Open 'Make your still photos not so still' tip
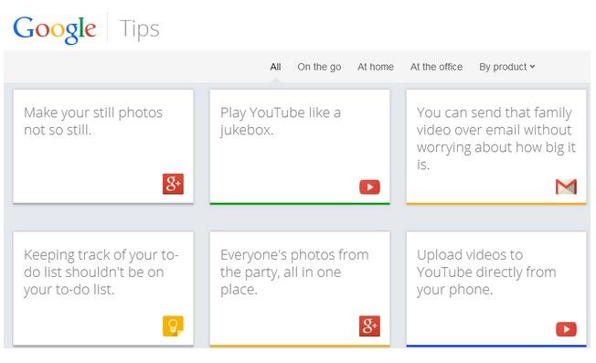Viewport: 596px width, 363px height. (103, 146)
